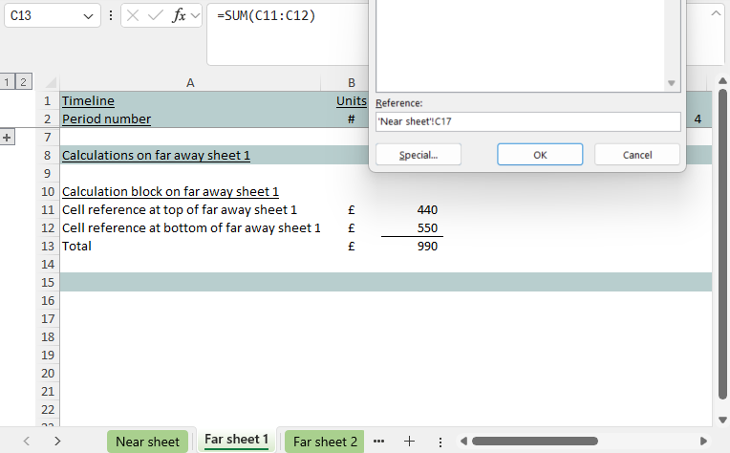Expand the grouped rows with plus button
The width and height of the screenshot is (730, 453).
point(8,138)
